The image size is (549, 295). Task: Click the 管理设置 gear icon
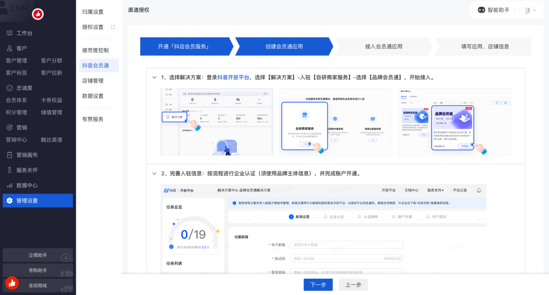(10, 201)
